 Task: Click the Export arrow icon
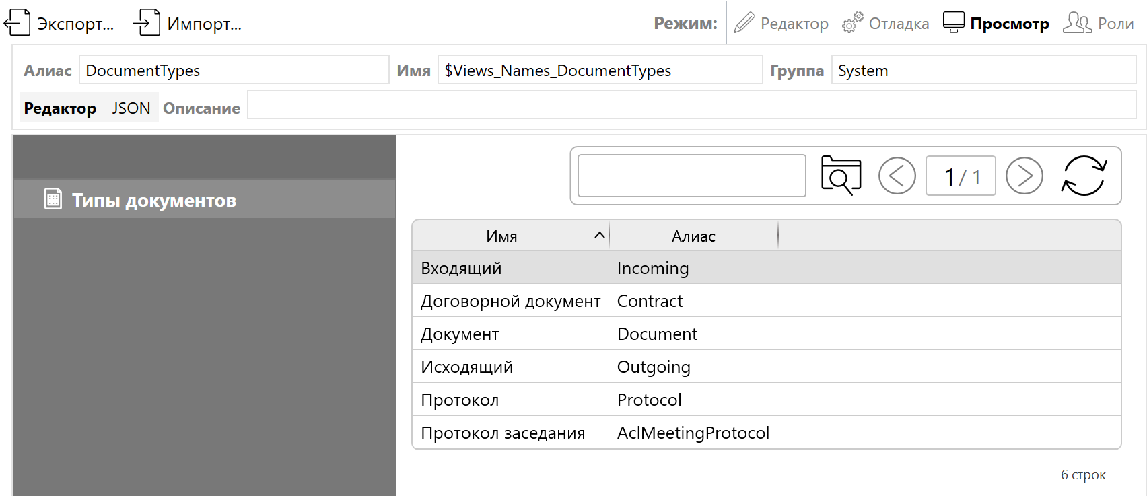(x=17, y=23)
